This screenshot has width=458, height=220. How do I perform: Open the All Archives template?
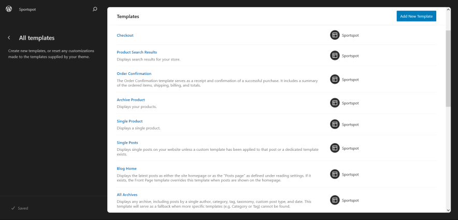(x=127, y=194)
